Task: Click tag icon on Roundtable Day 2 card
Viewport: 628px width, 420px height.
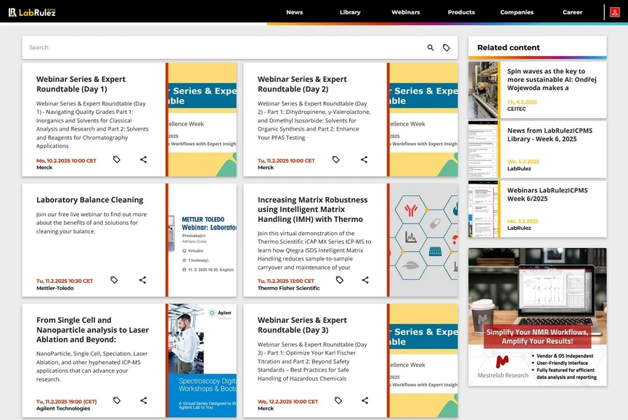Action: [336, 160]
